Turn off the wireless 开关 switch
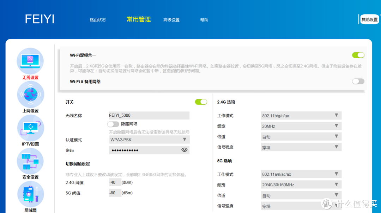381x213 pixels. coord(201,102)
